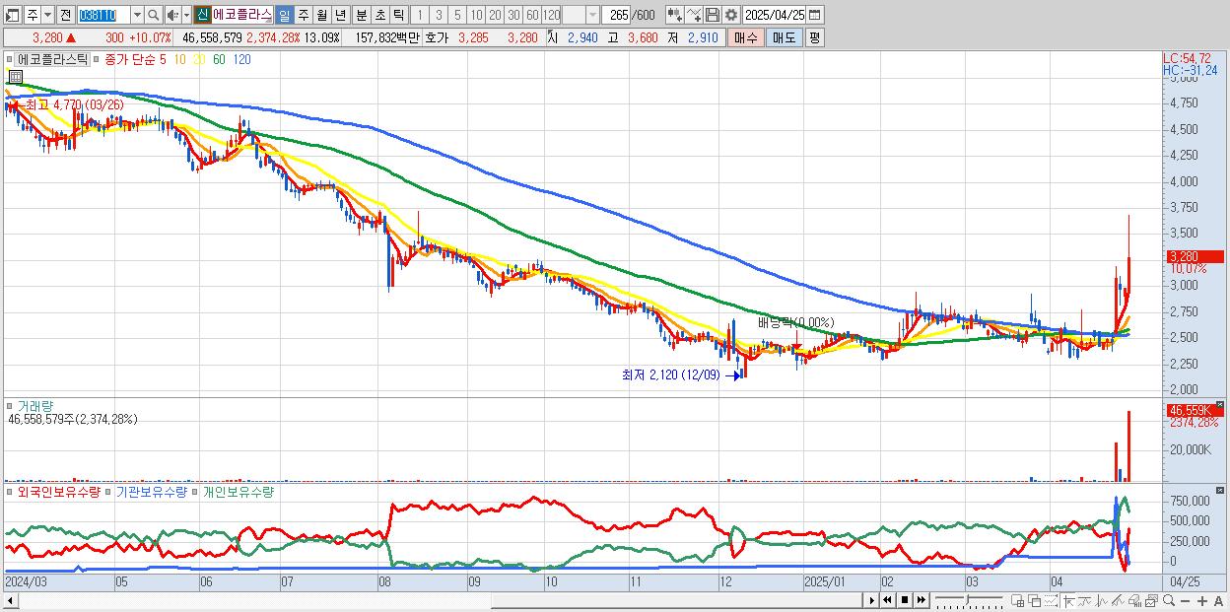Click the floppy disk save chart icon
Image resolution: width=1230 pixels, height=612 pixels.
[x=713, y=15]
